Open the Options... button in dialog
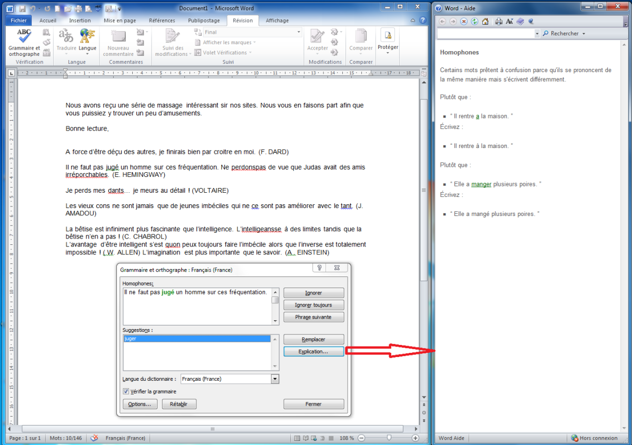Viewport: 632px width, 445px height. tap(140, 404)
